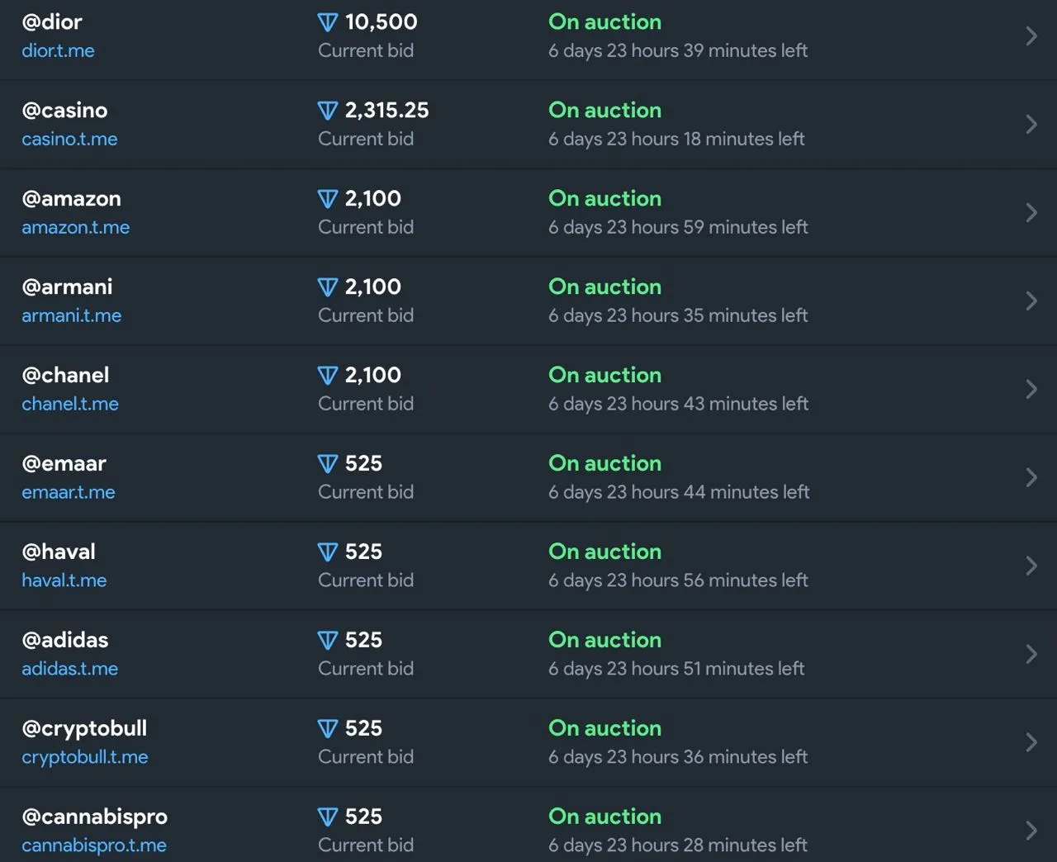
Task: Open the dior.t.me link
Action: coord(58,50)
